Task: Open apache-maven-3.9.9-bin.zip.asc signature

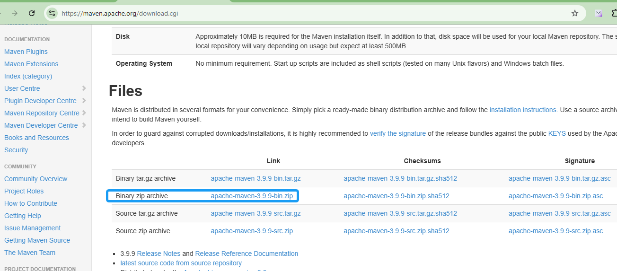Action: coord(555,196)
